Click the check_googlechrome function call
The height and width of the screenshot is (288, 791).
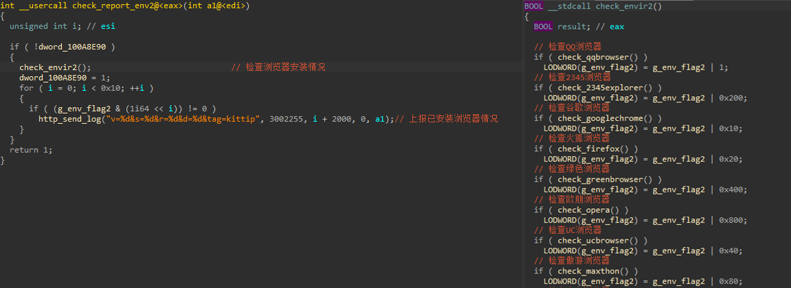pyautogui.click(x=601, y=118)
